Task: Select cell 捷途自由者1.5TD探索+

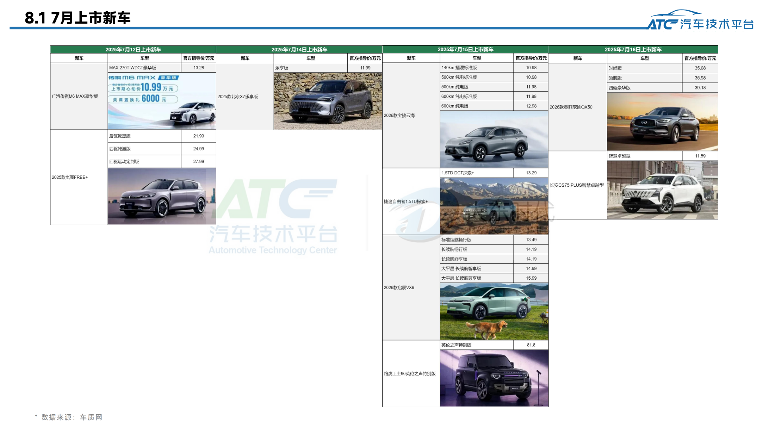Action: point(411,201)
